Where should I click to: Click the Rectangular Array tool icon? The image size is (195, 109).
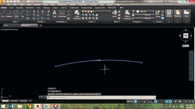42,18
